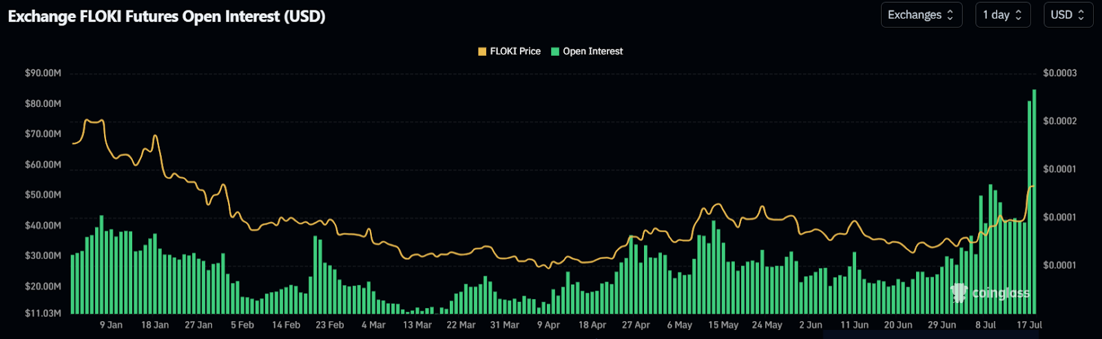This screenshot has width=1102, height=339.
Task: Click the 29 Jun date label
Action: click(x=942, y=325)
